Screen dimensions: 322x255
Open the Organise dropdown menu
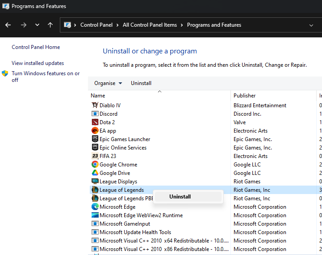(108, 83)
